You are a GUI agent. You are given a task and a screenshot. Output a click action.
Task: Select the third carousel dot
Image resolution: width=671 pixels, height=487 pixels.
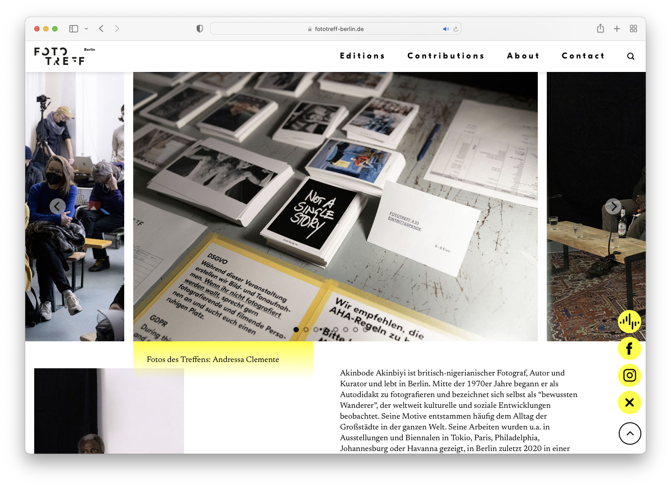coord(316,330)
